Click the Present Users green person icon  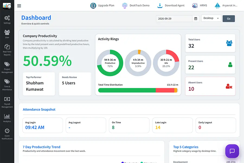(230, 64)
